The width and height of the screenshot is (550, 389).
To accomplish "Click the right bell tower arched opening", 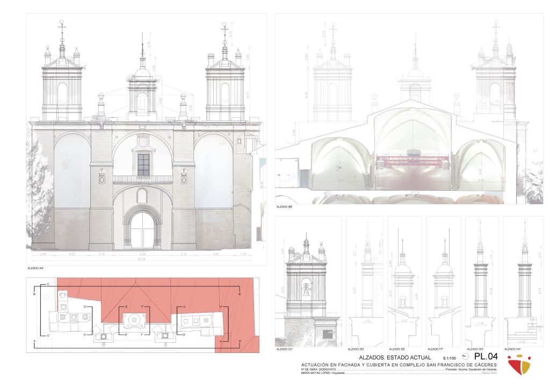I will (x=225, y=94).
